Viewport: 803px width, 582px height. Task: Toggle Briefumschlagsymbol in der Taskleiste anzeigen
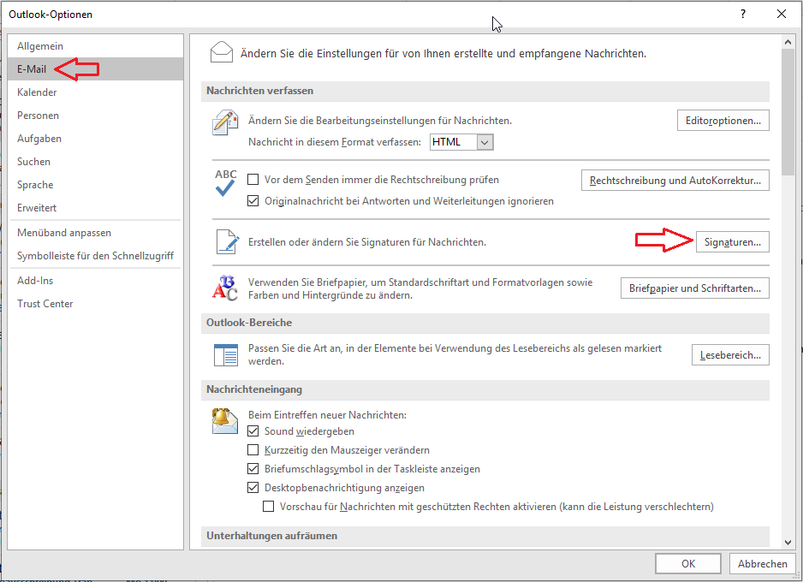(x=253, y=469)
